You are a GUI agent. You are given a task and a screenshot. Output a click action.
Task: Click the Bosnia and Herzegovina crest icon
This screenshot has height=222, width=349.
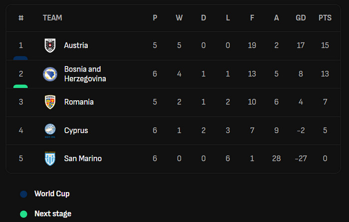(50, 74)
